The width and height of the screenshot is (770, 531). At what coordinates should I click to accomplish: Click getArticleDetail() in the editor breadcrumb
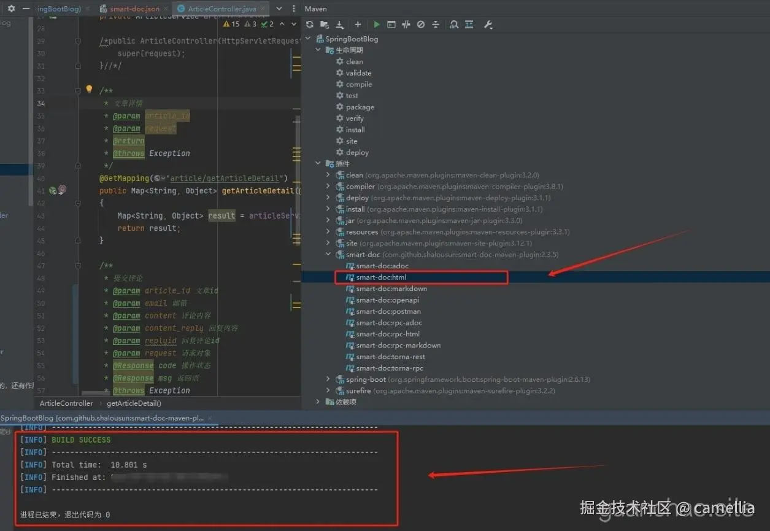(x=134, y=403)
